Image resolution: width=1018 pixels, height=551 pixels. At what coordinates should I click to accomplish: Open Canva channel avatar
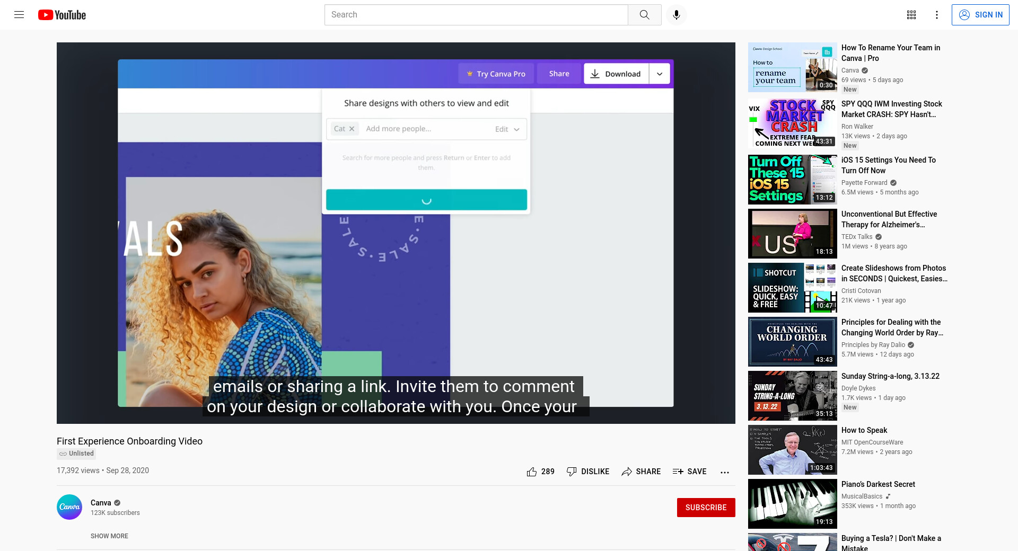coord(69,507)
